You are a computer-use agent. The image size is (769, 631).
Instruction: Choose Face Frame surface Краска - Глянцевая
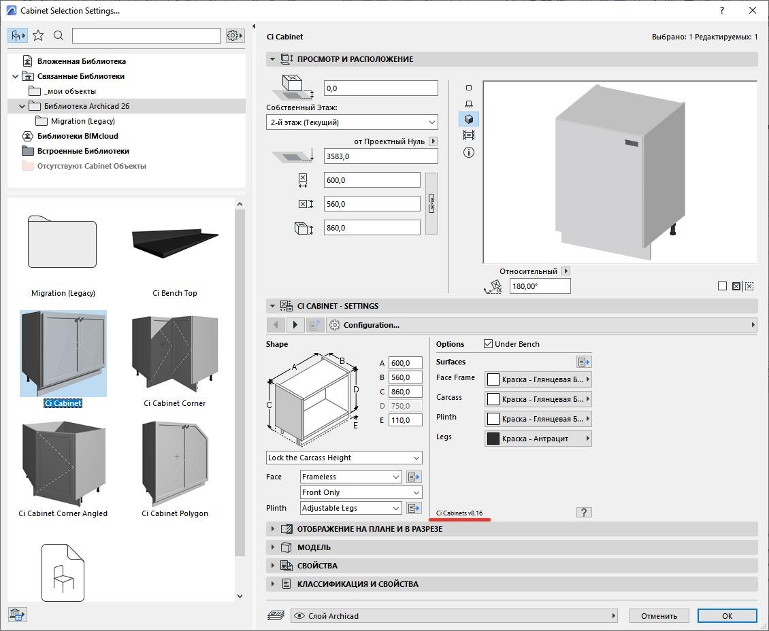click(x=538, y=379)
